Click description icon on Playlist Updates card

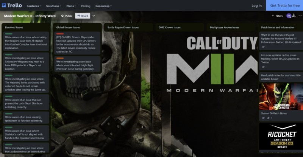pos(263,47)
